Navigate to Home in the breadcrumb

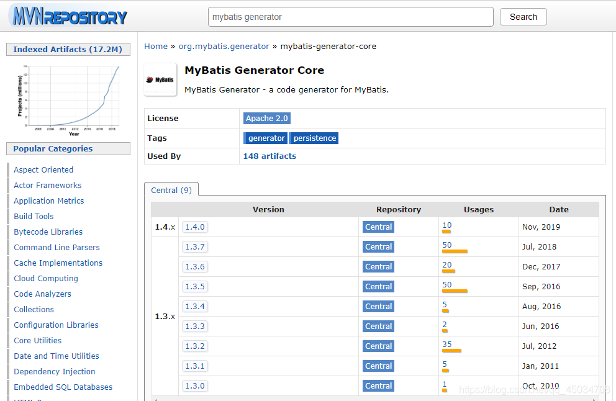tap(156, 46)
